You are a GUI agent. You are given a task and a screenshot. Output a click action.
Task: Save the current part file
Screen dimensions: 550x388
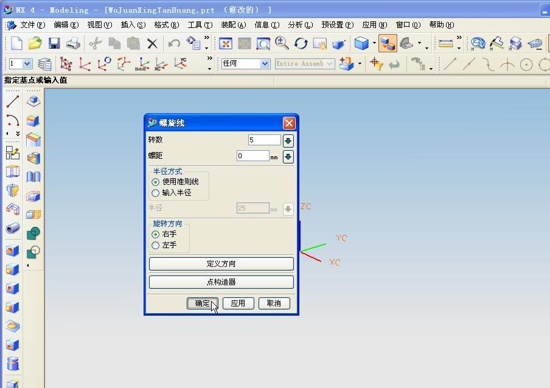tap(54, 43)
